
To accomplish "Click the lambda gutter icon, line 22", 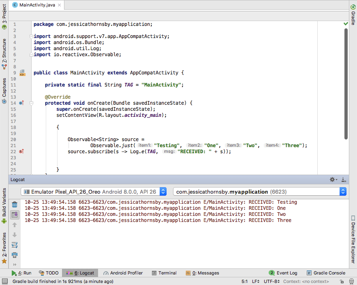I will (x=21, y=152).
